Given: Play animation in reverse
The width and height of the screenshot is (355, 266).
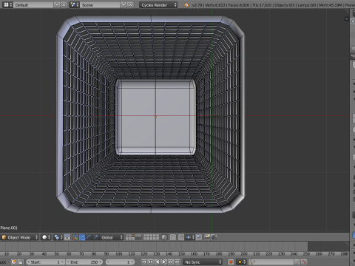Looking at the screenshot, I should coord(157,262).
